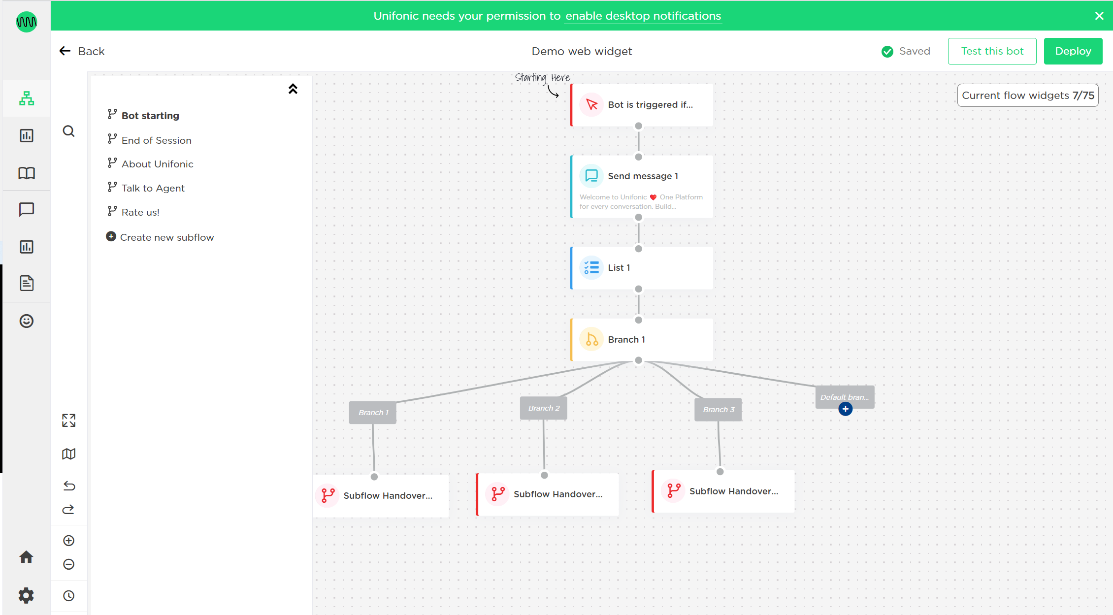Deploy the bot
Image resolution: width=1113 pixels, height=615 pixels.
coord(1073,51)
